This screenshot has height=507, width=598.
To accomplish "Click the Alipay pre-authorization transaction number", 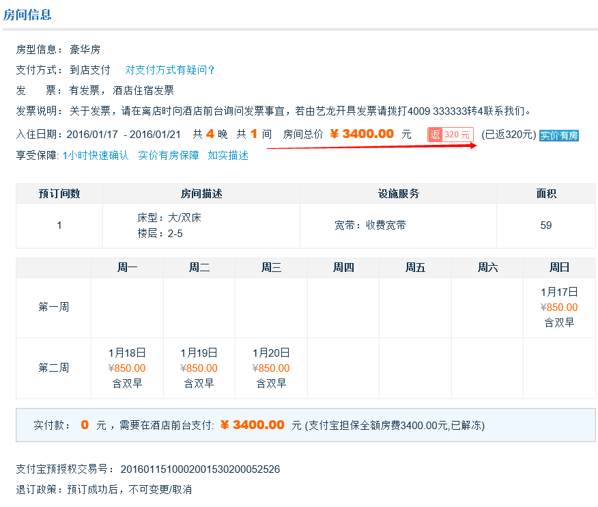I will pyautogui.click(x=200, y=469).
